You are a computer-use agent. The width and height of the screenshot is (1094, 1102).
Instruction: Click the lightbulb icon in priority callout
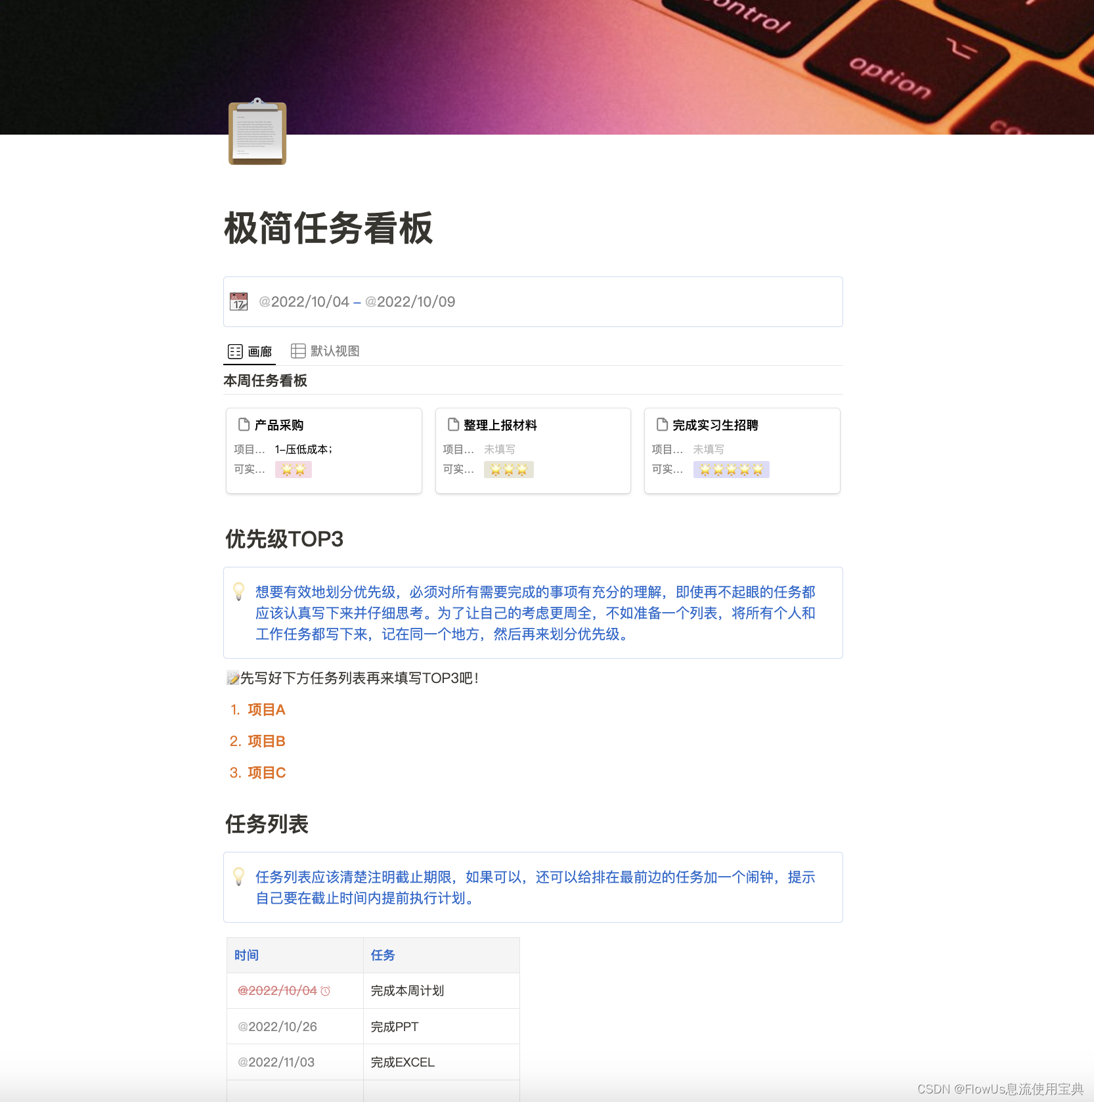239,592
